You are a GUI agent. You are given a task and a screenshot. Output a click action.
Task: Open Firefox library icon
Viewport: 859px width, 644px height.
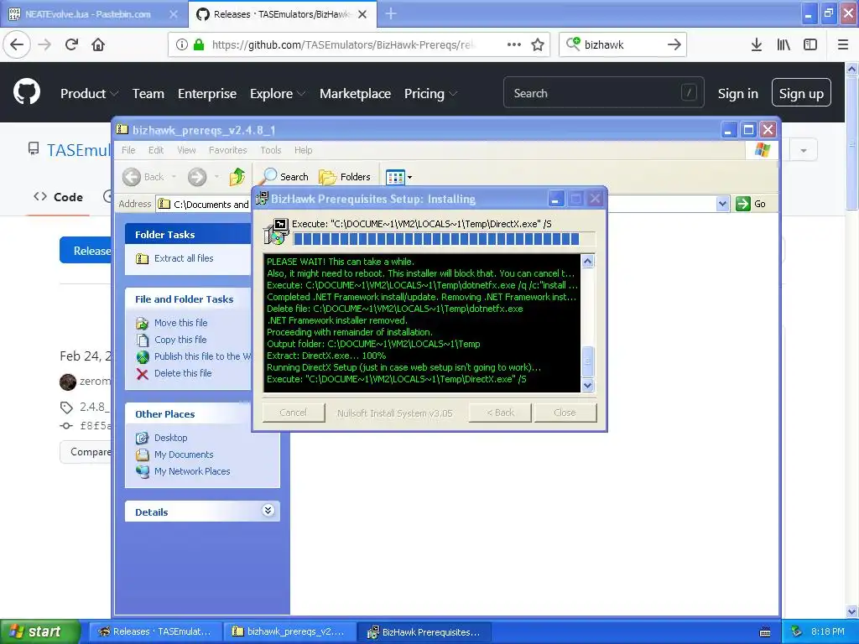(784, 44)
